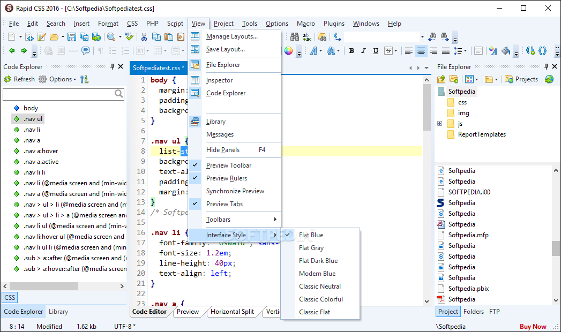The image size is (561, 332).
Task: Click the Code Explorer search field
Action: click(64, 94)
